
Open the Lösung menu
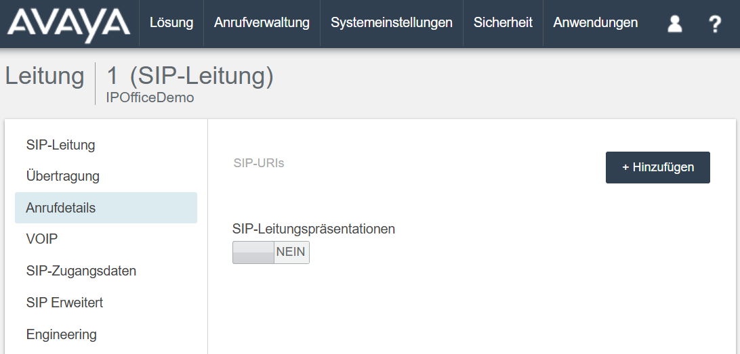click(171, 23)
